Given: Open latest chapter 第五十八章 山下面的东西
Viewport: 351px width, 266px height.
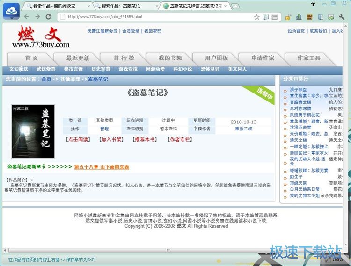Looking at the screenshot, I should [102, 167].
